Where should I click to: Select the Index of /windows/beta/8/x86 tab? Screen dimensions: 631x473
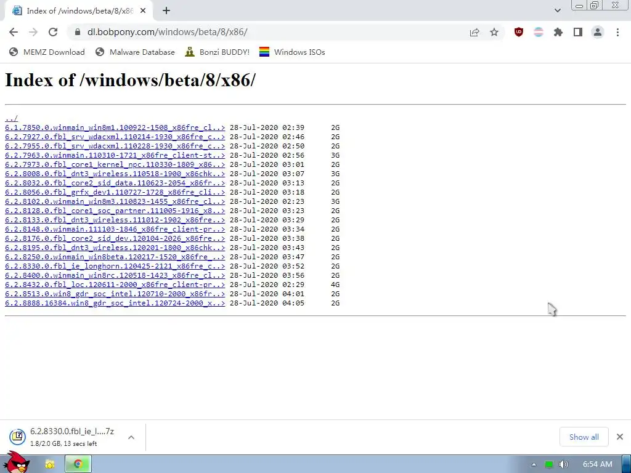pos(79,11)
